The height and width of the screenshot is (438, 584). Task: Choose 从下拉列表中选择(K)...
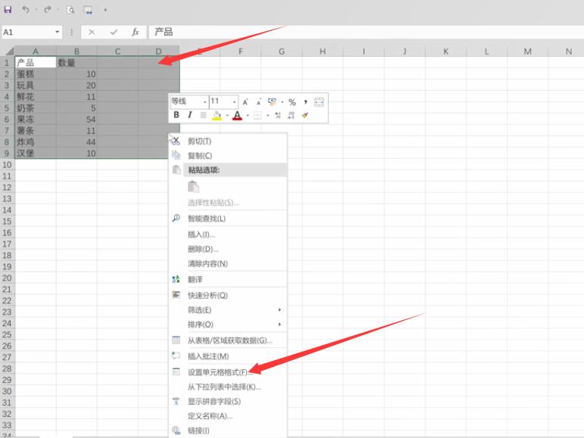pos(228,387)
